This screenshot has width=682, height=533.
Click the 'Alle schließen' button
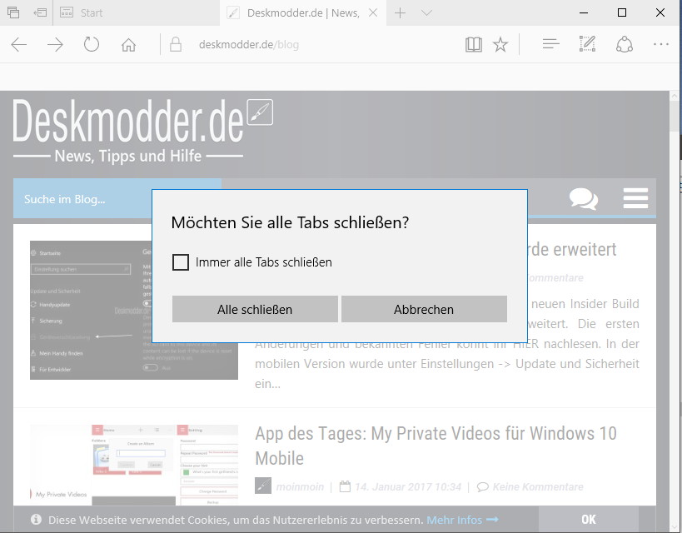click(255, 309)
